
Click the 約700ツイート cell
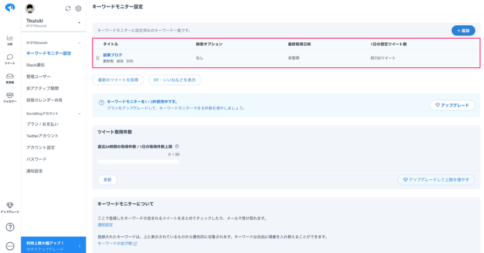coord(383,58)
